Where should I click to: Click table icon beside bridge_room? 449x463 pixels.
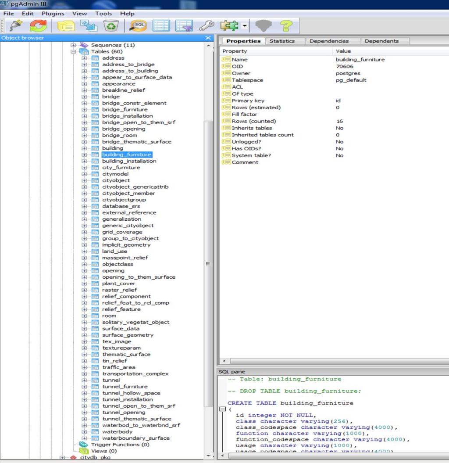click(x=95, y=135)
